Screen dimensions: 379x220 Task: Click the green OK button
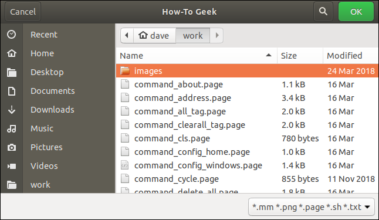(356, 12)
